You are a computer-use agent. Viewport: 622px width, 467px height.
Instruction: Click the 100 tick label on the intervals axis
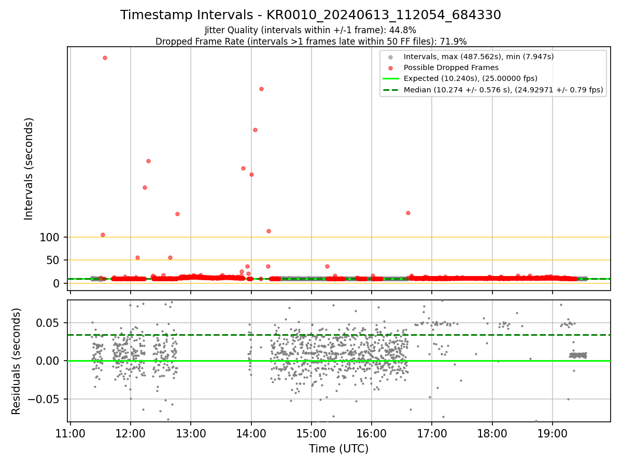51,238
